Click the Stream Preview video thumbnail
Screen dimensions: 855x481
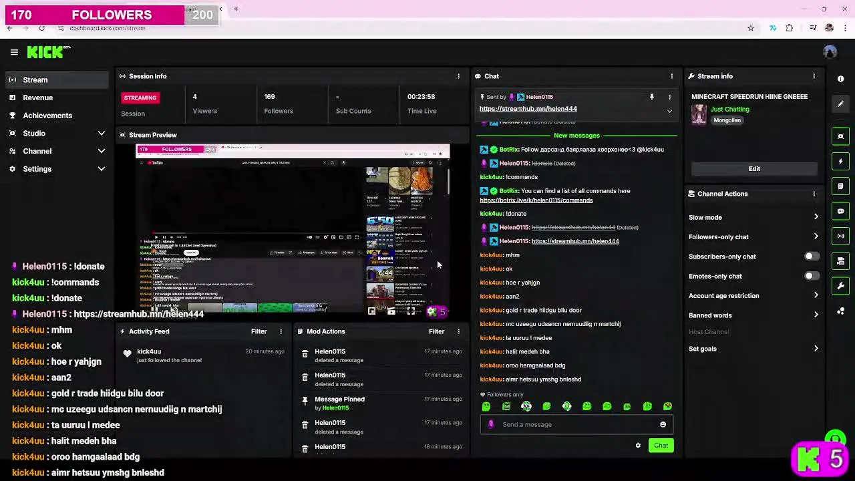click(293, 230)
